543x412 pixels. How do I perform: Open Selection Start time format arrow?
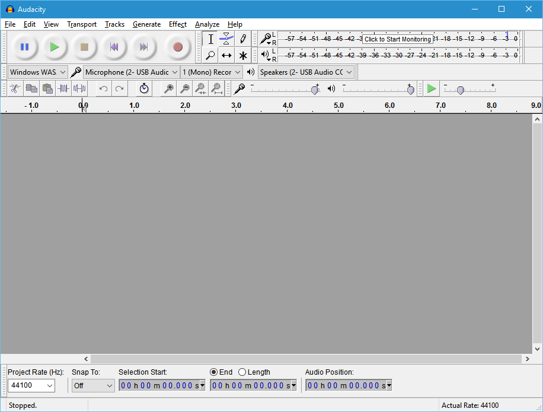point(203,385)
